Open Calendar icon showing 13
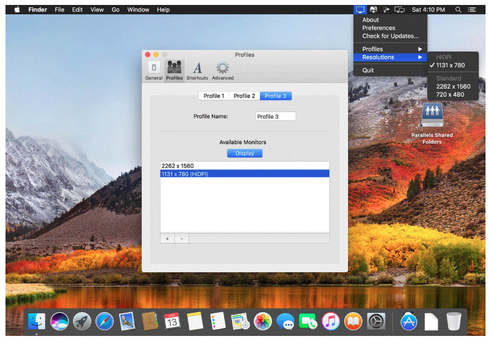 tap(172, 321)
